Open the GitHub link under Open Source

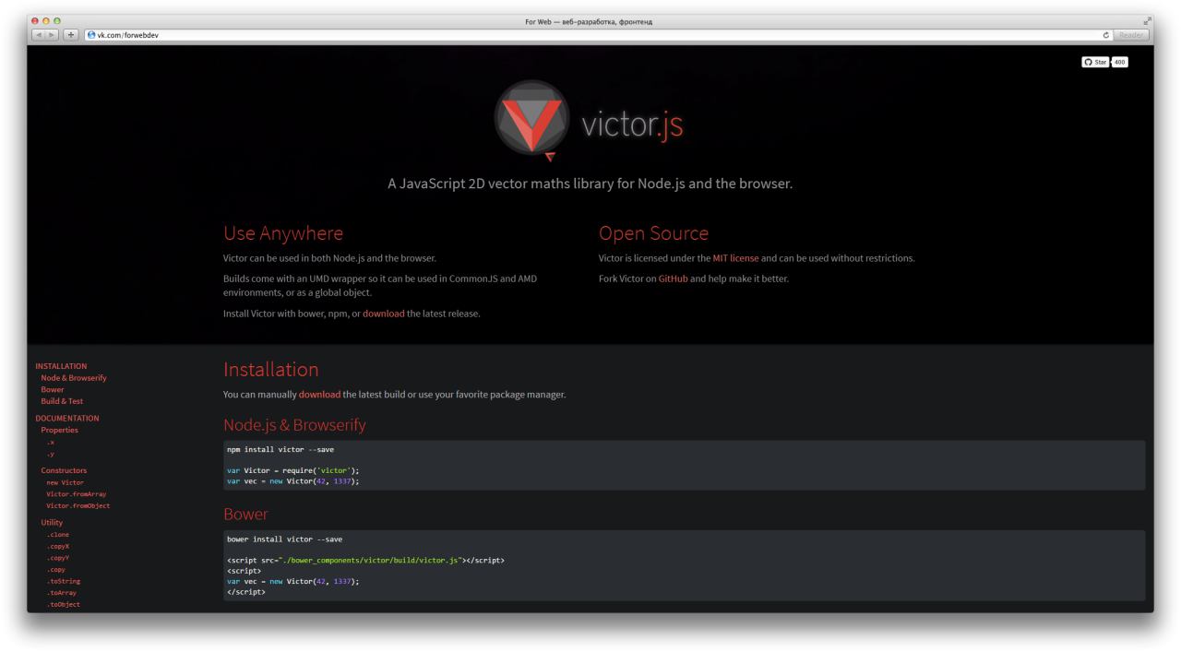coord(673,279)
